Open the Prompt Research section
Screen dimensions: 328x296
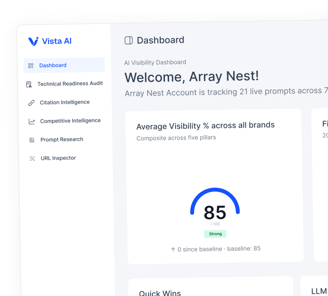[x=61, y=139]
